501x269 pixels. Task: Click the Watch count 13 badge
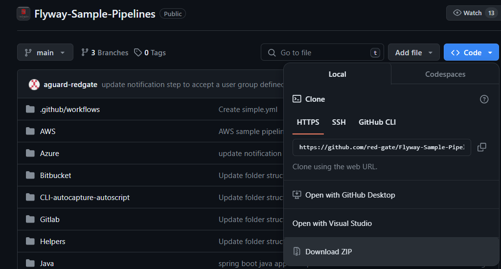coord(491,13)
